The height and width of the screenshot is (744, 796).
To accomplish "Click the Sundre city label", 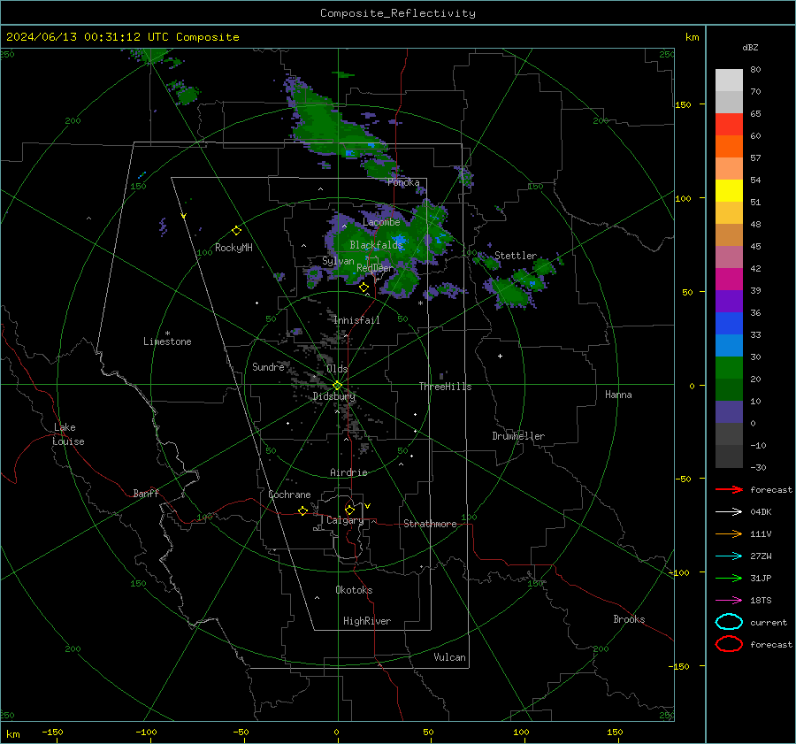I will tap(268, 366).
